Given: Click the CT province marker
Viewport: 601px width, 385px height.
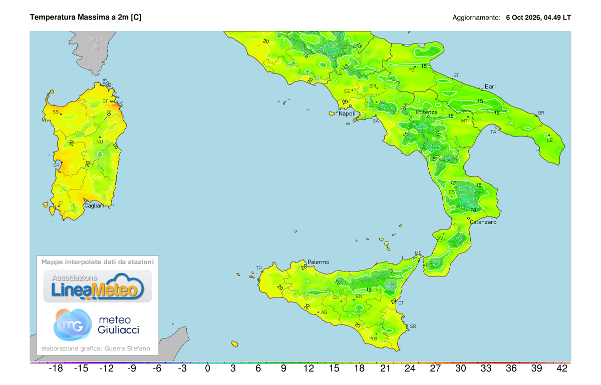Looking at the screenshot, I should point(401,303).
